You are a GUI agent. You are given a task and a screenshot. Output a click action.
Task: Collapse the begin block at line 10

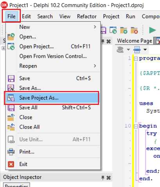(136, 126)
